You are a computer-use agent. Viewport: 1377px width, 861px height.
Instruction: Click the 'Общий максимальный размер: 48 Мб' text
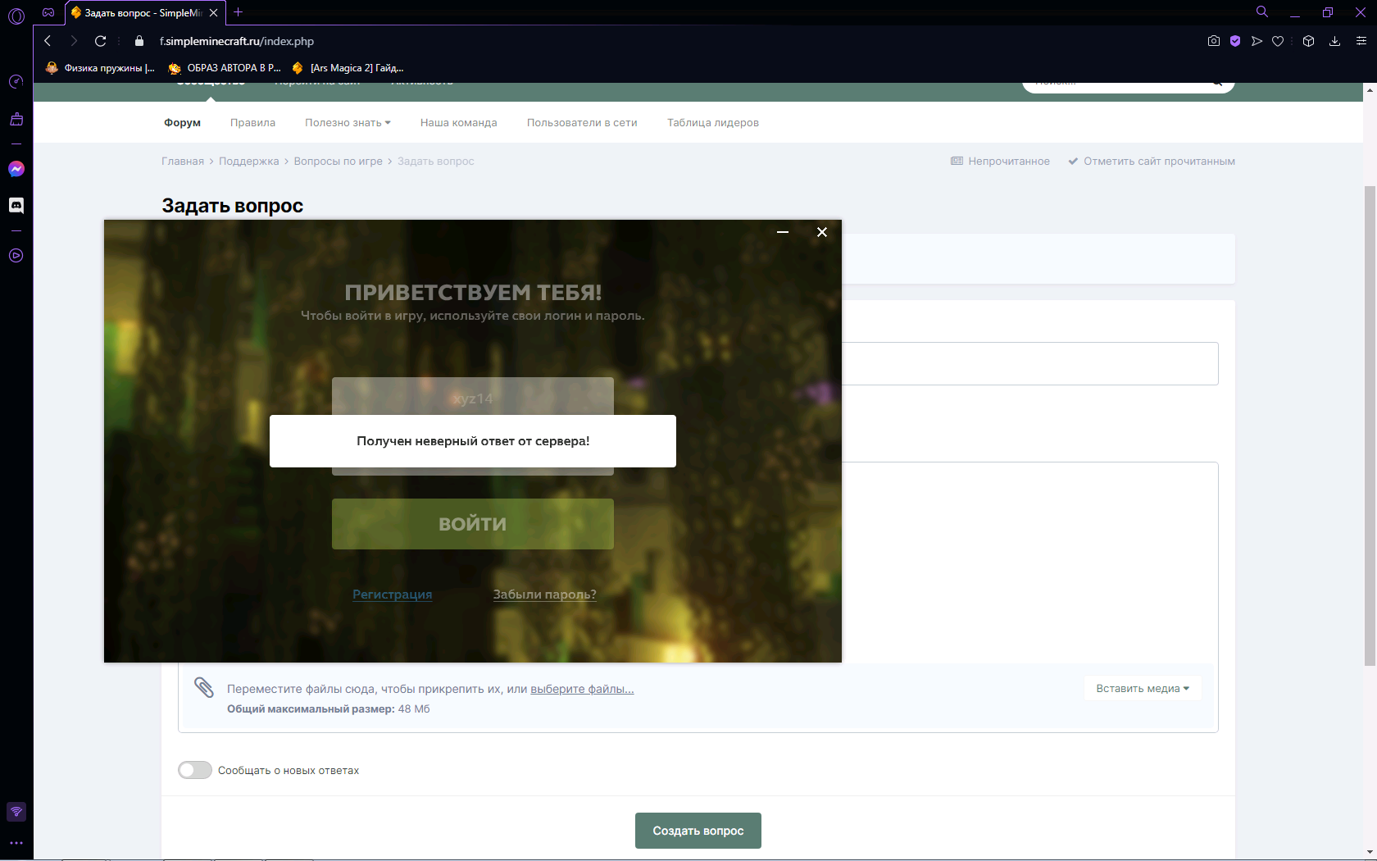pyautogui.click(x=329, y=709)
